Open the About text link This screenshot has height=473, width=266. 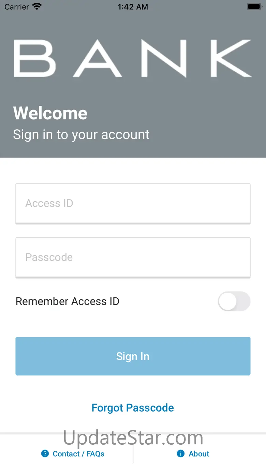(199, 454)
